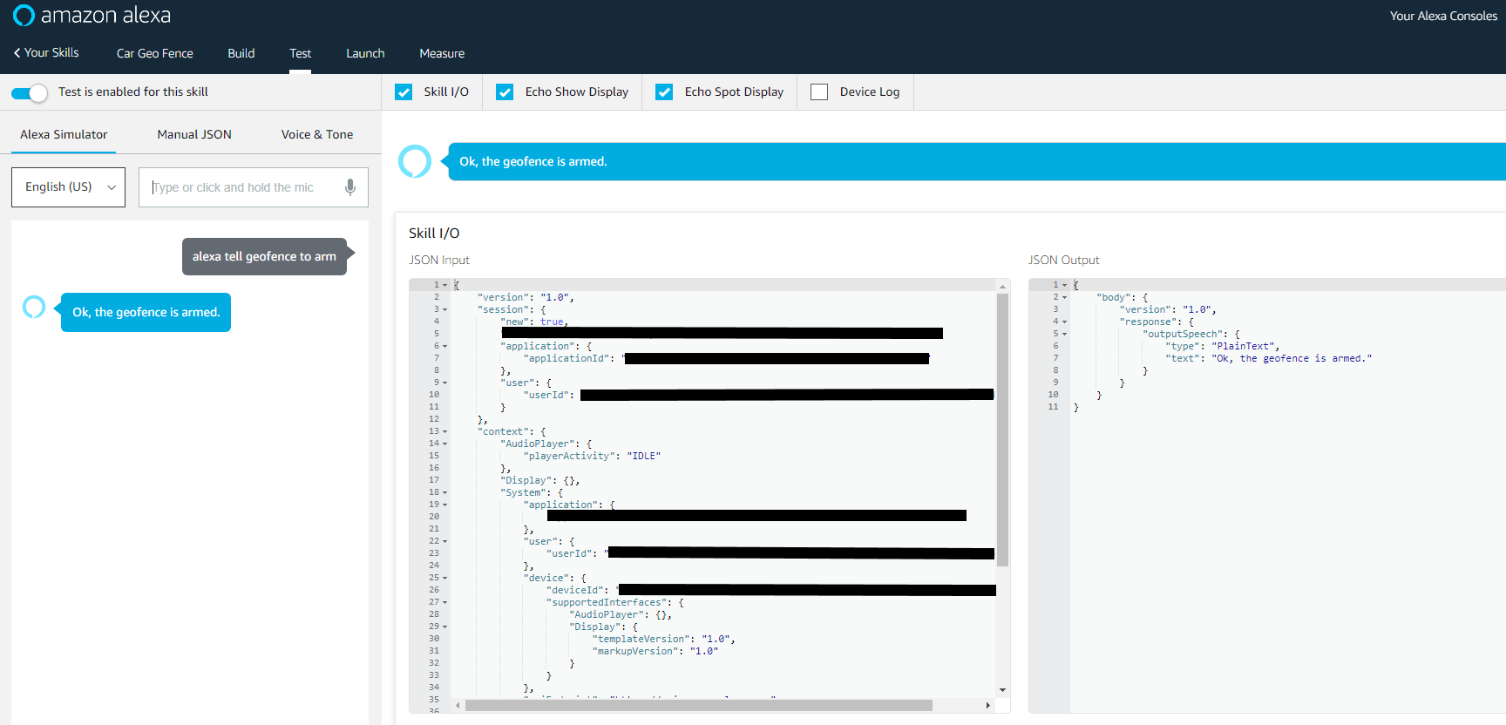Click the JSON Input scroll-left arrow

(x=458, y=705)
